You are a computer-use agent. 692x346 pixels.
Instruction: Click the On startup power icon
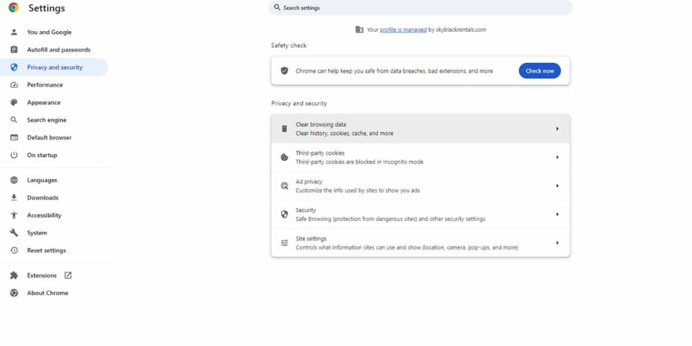[14, 155]
